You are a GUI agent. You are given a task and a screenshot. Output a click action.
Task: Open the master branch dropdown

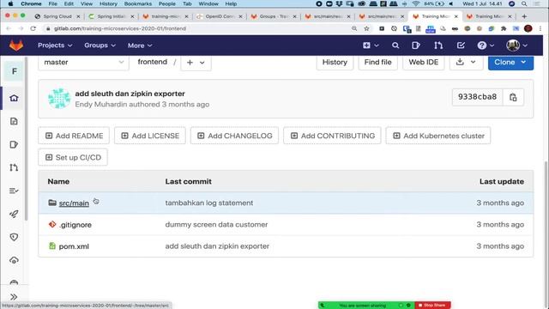coord(83,63)
